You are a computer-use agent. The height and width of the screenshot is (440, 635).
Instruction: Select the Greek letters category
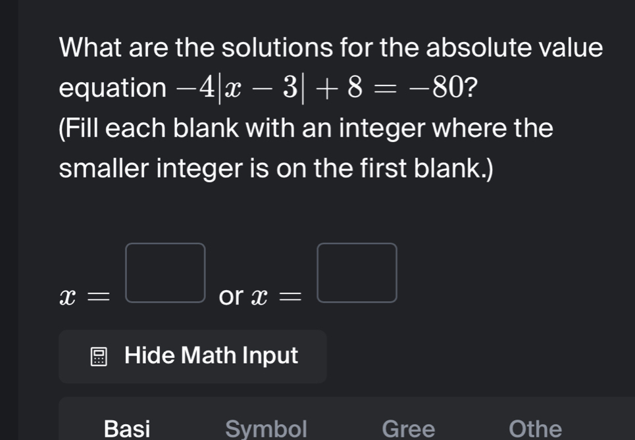tap(407, 428)
